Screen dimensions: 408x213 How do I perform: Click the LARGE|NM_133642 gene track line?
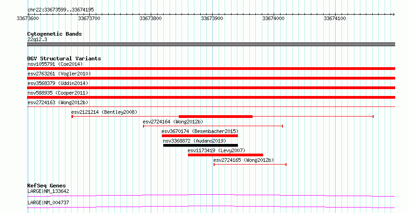click(x=211, y=195)
